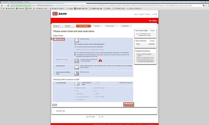Go to the Select step tab
Image resolution: width=209 pixels, height=125 pixels.
pyautogui.click(x=70, y=26)
